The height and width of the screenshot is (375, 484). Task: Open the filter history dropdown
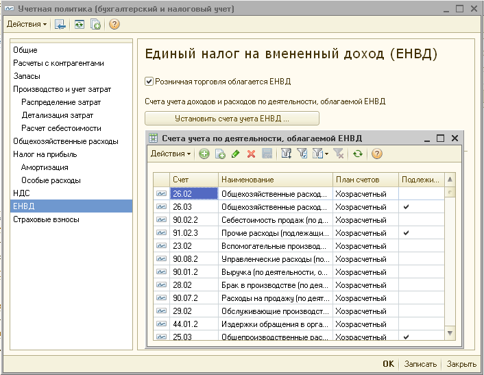coord(320,154)
